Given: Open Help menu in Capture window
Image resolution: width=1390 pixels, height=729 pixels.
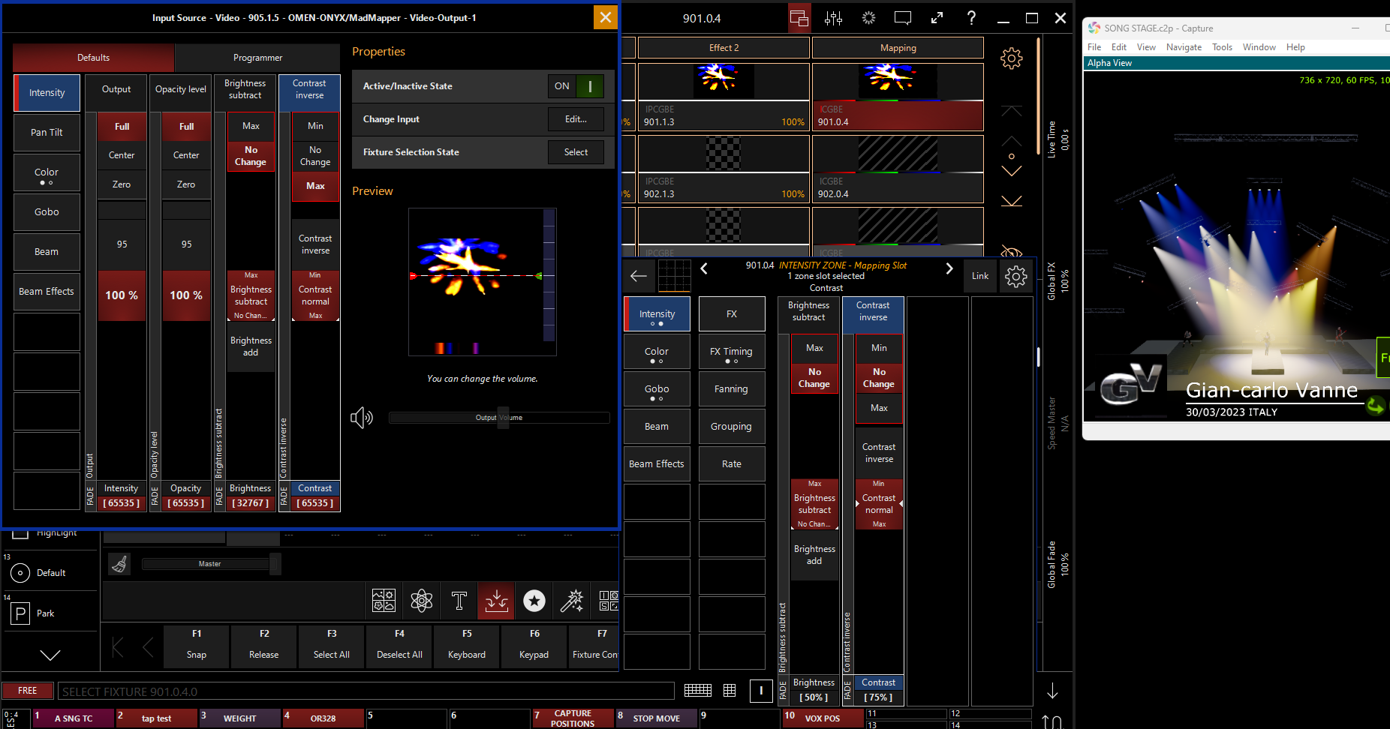Looking at the screenshot, I should coord(1295,47).
